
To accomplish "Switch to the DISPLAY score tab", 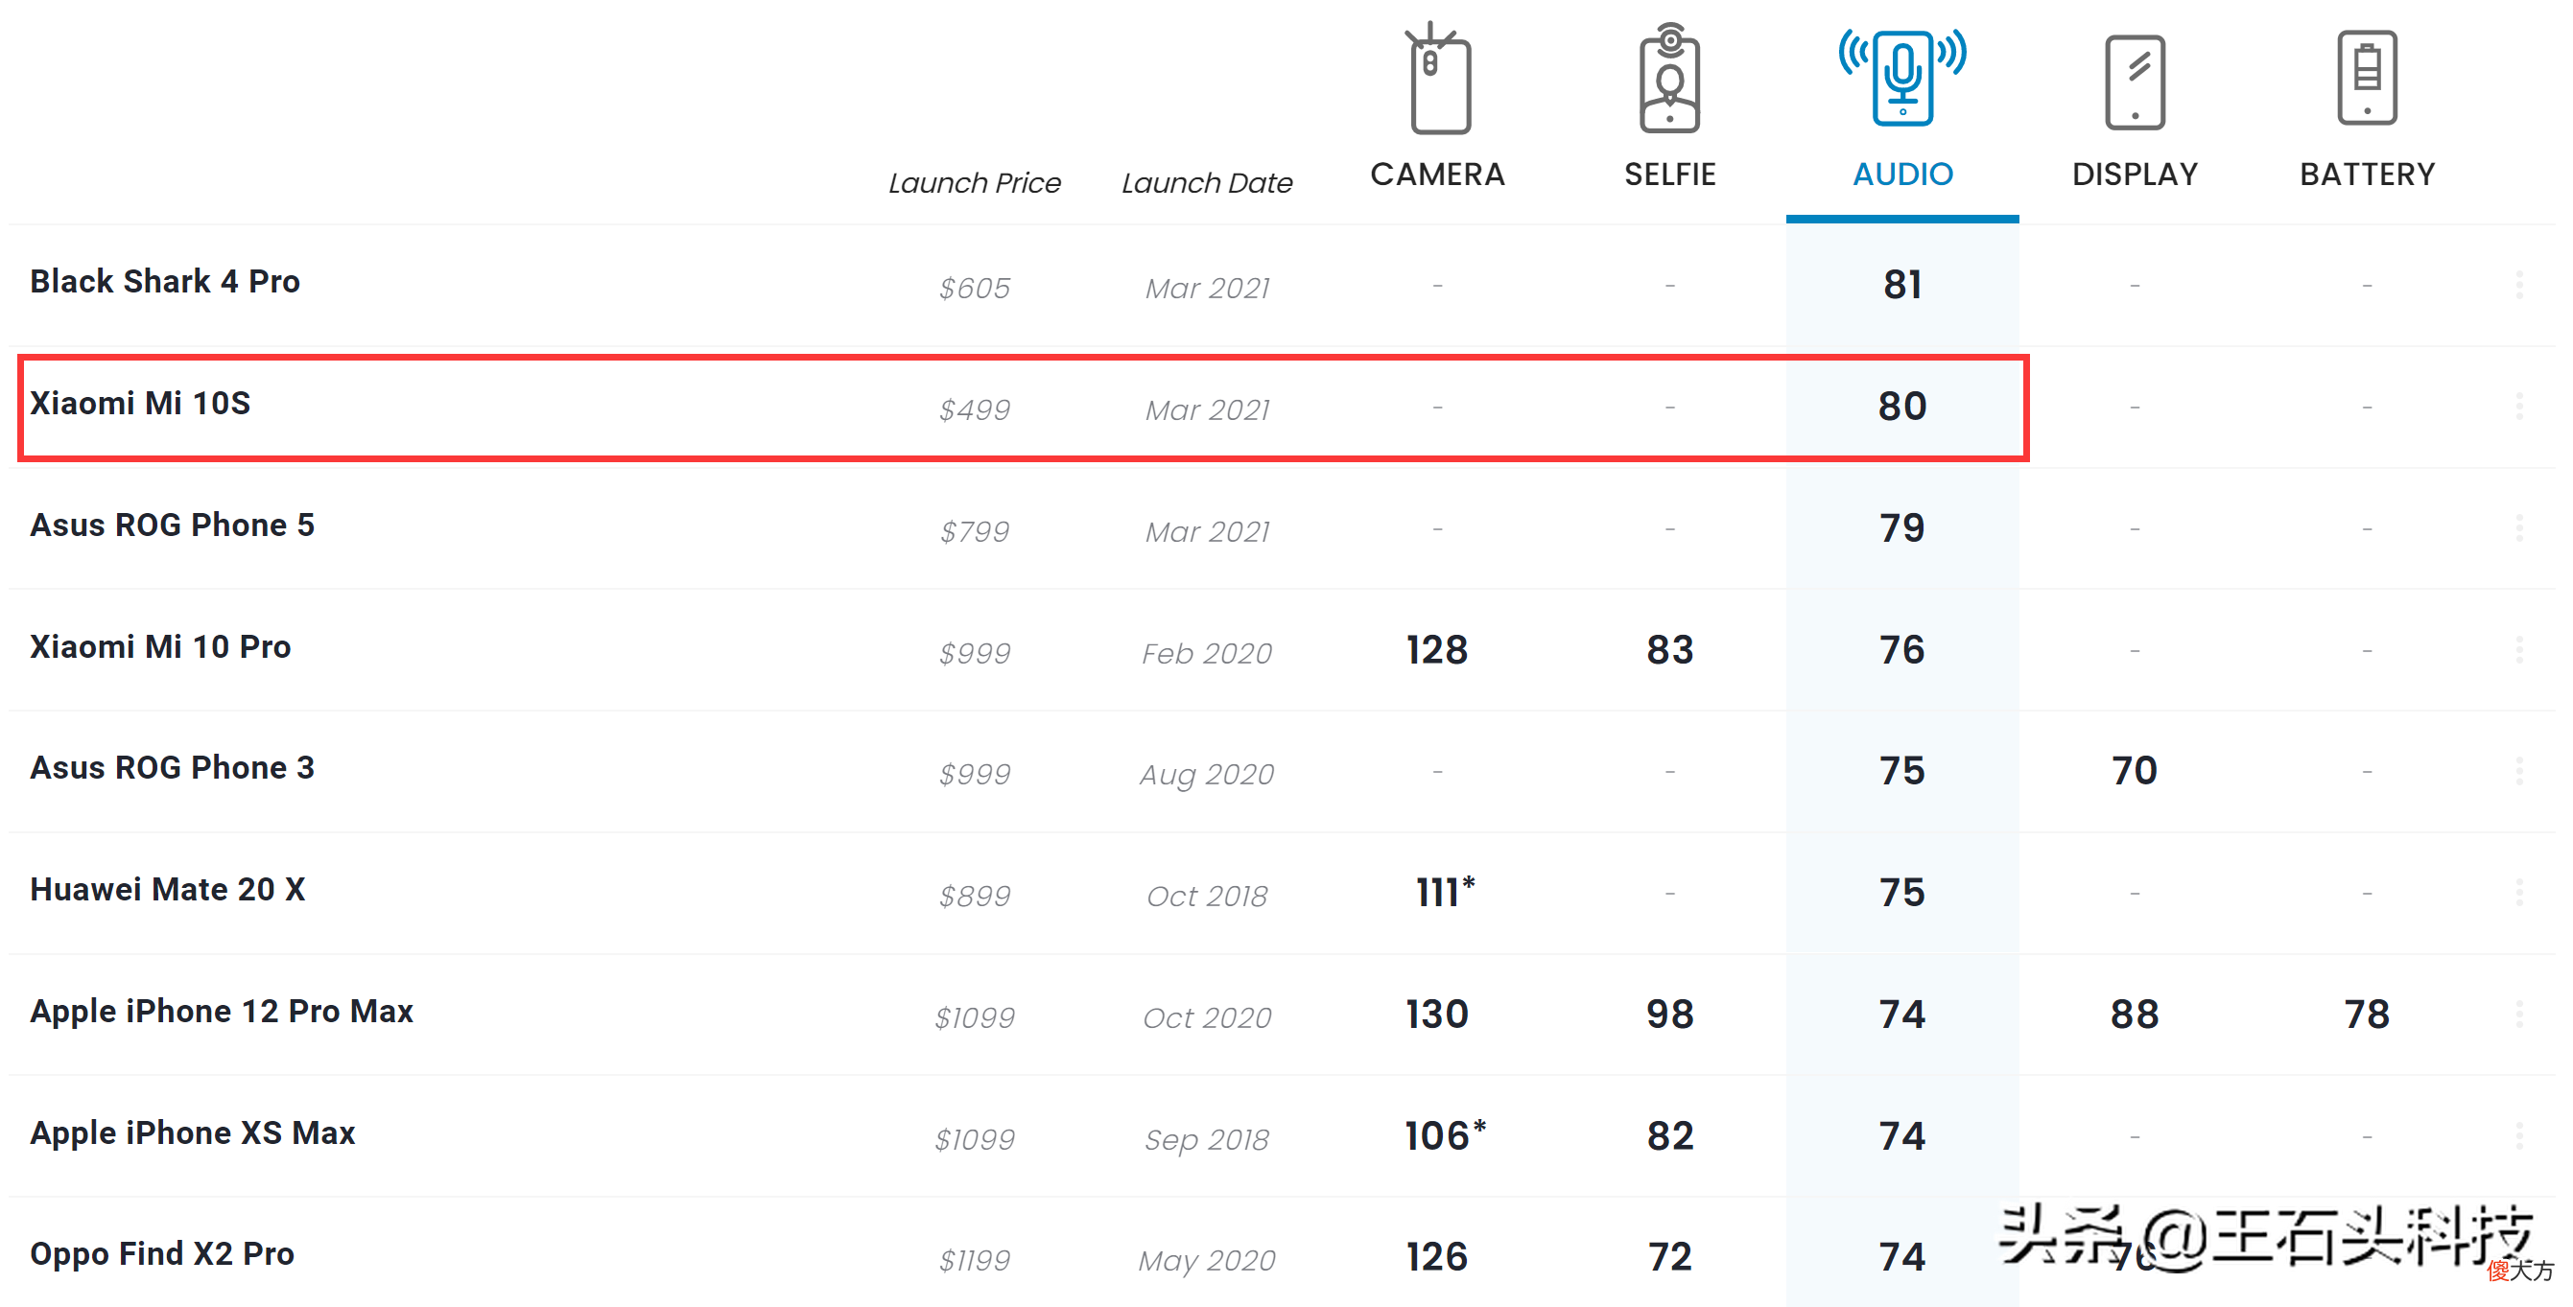I will (2135, 175).
